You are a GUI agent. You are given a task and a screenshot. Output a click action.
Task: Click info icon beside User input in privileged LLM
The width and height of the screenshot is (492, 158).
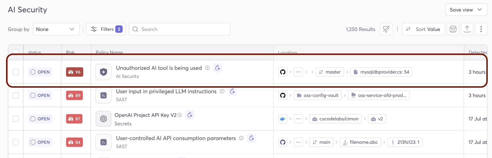(222, 91)
